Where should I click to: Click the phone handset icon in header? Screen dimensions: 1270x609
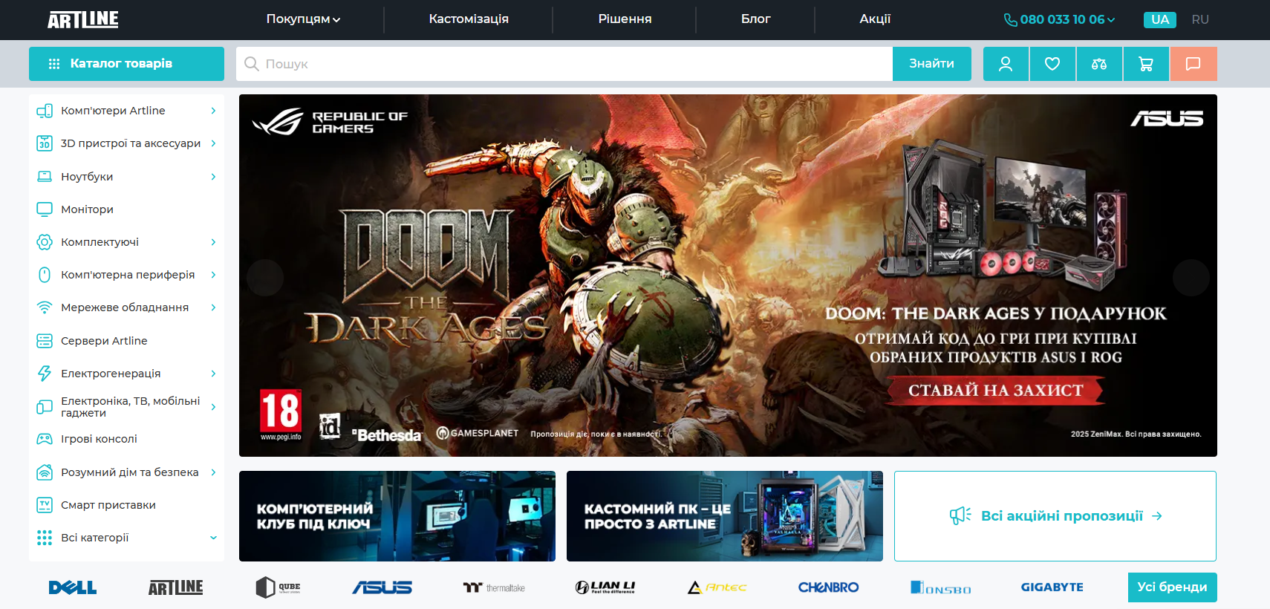[1010, 20]
